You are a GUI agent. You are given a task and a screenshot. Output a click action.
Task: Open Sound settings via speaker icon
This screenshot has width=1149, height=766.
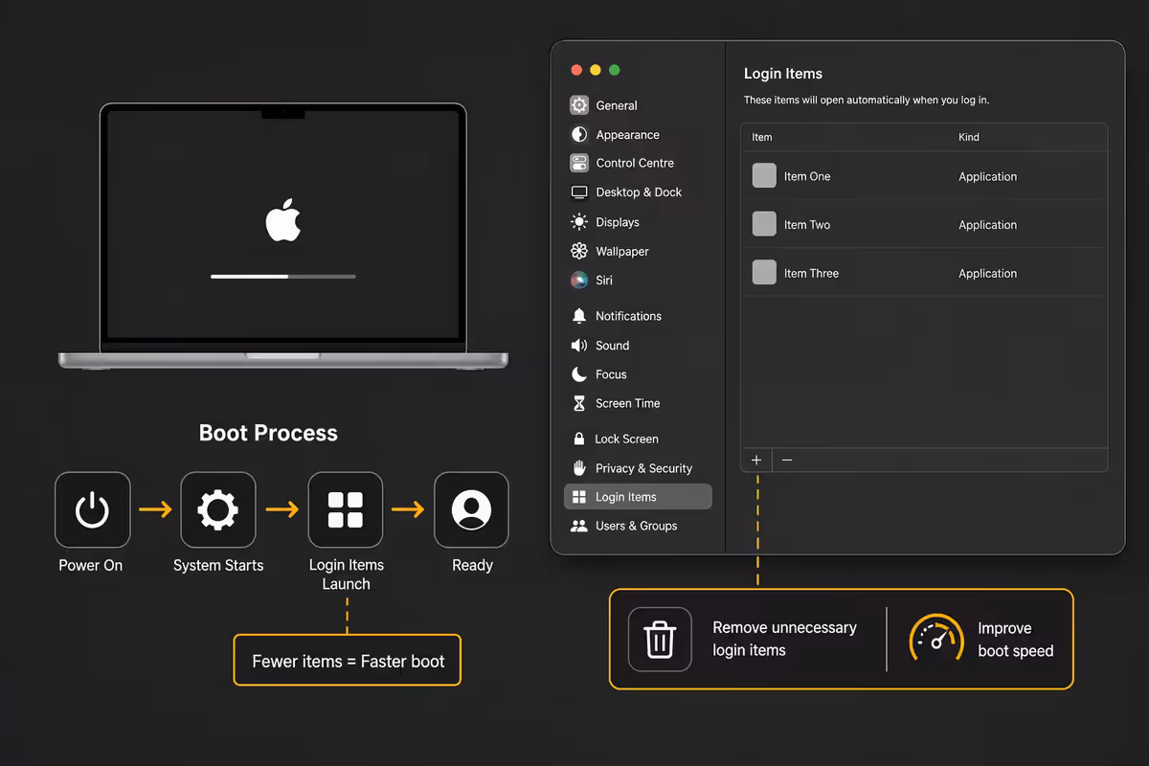point(578,345)
